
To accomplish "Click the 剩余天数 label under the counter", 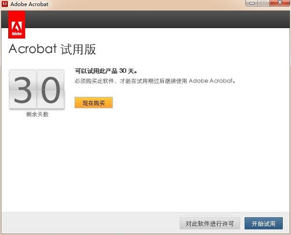I will click(37, 114).
